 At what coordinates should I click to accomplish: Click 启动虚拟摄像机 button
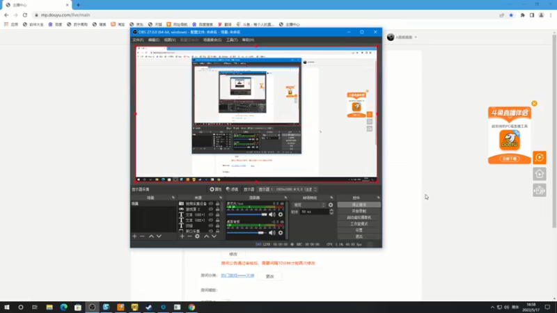[359, 218]
